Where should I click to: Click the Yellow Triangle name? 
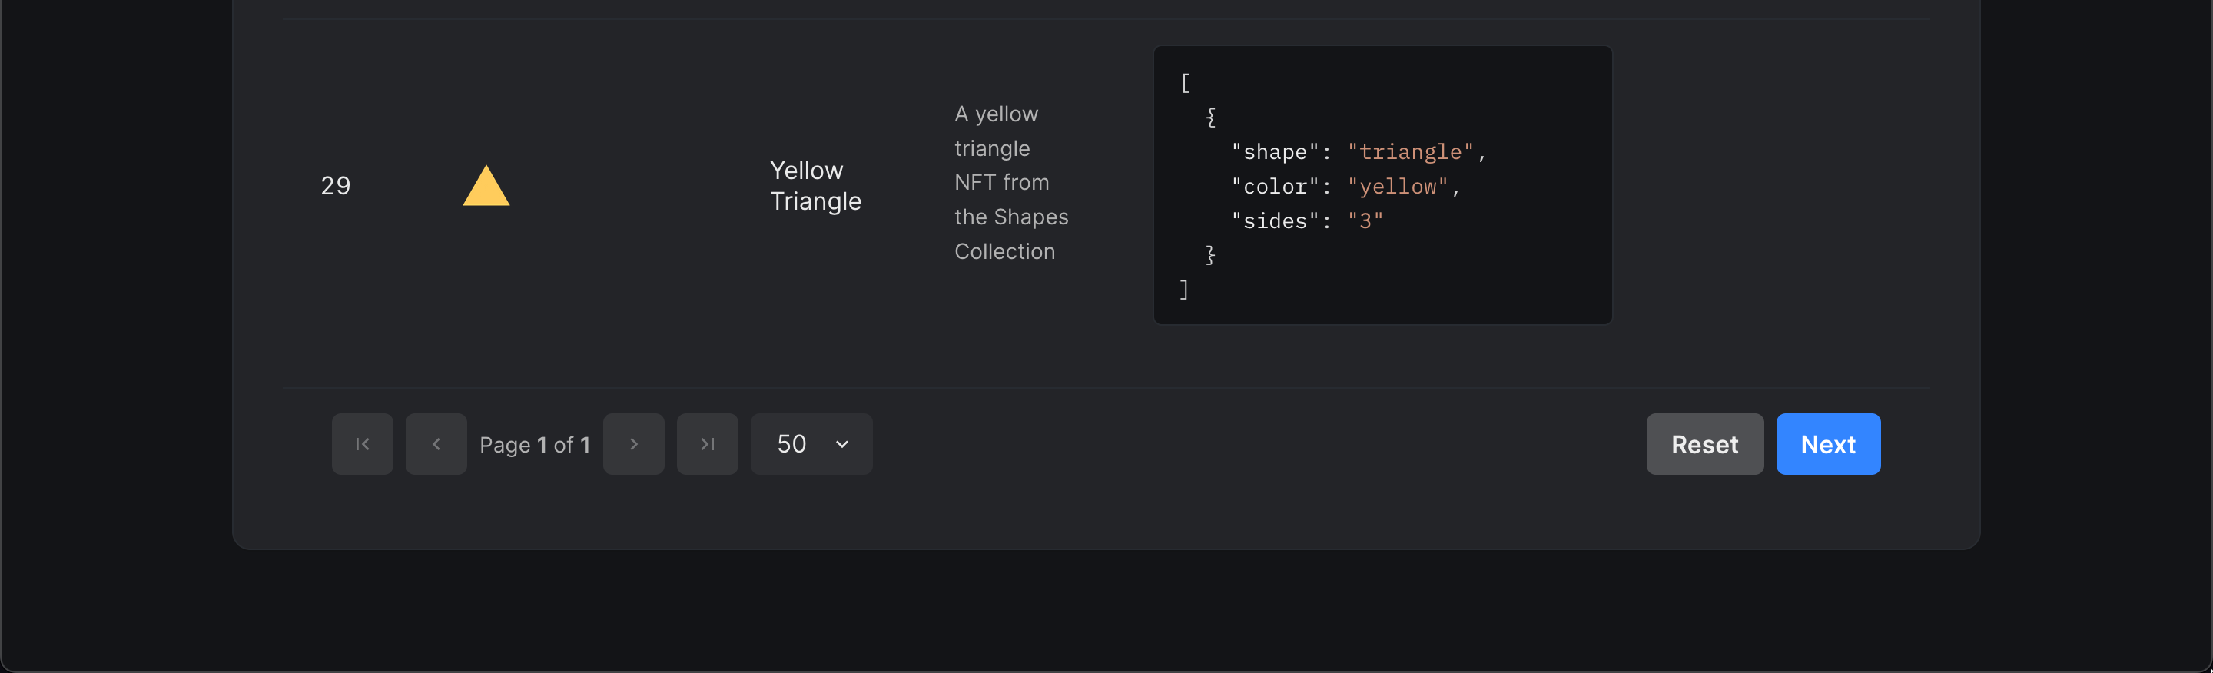click(815, 185)
